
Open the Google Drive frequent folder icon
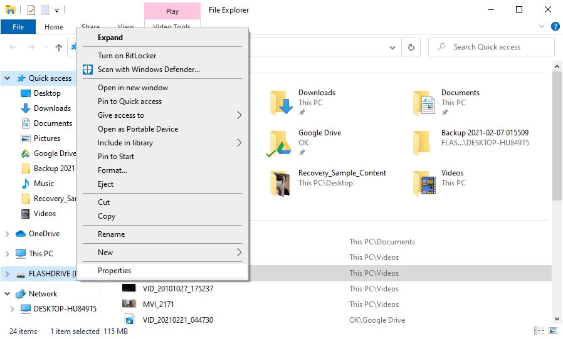(x=280, y=143)
